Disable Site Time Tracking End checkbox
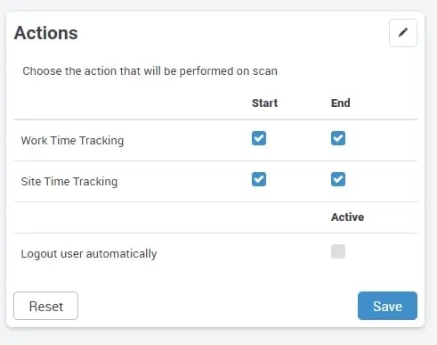 click(338, 179)
